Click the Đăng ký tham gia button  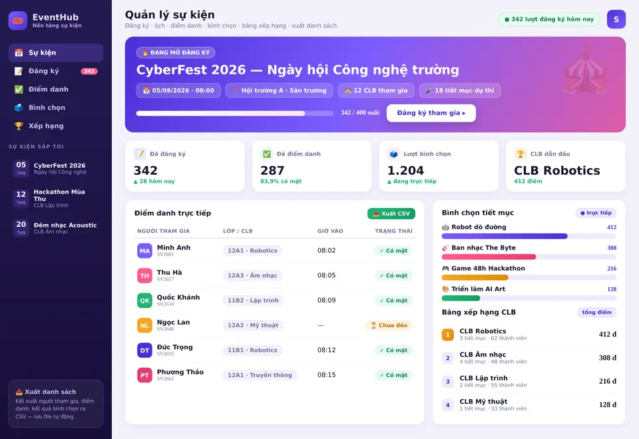431,113
